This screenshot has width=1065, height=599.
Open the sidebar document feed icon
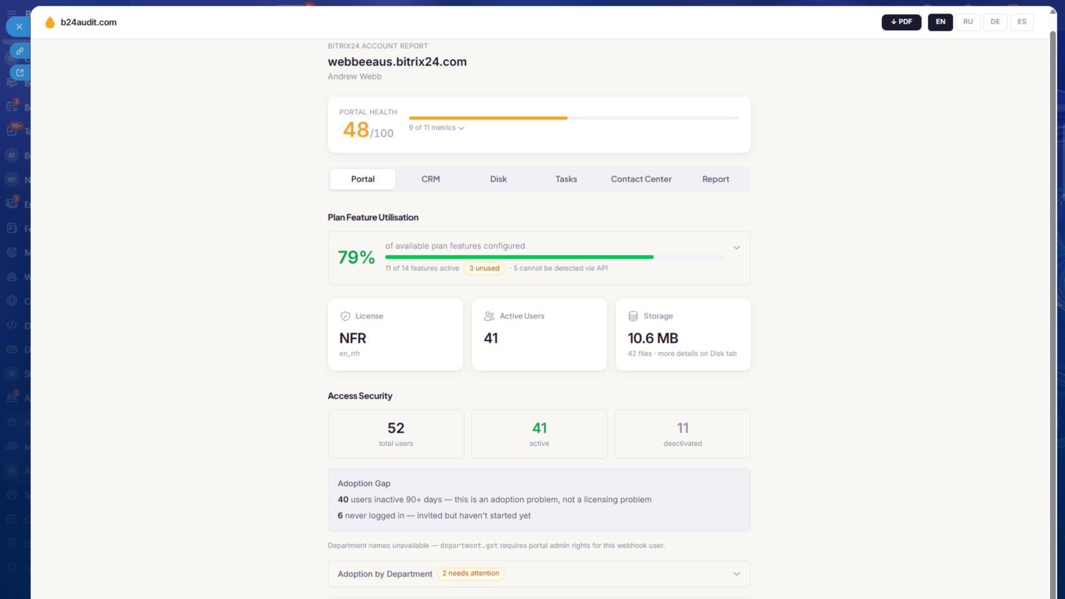[x=12, y=228]
